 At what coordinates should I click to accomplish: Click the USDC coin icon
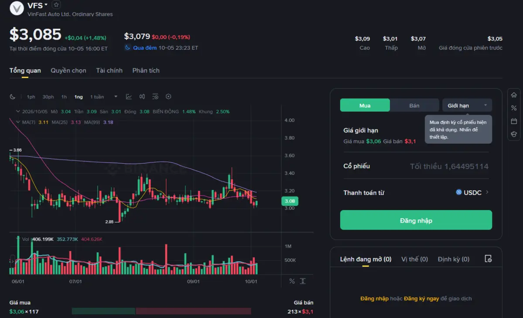pos(458,192)
